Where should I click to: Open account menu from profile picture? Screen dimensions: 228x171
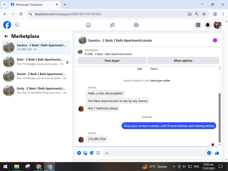pyautogui.click(x=218, y=25)
